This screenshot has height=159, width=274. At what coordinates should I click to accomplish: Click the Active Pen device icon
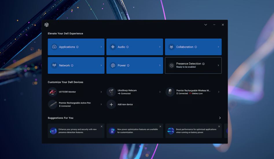[x=52, y=104]
